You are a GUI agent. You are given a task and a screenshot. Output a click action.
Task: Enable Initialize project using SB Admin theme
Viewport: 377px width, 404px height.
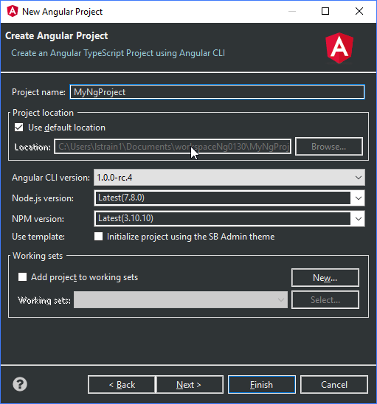pyautogui.click(x=99, y=236)
